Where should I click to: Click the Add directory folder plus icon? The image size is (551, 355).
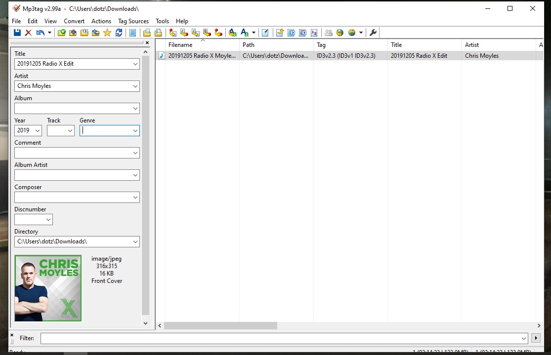[73, 33]
